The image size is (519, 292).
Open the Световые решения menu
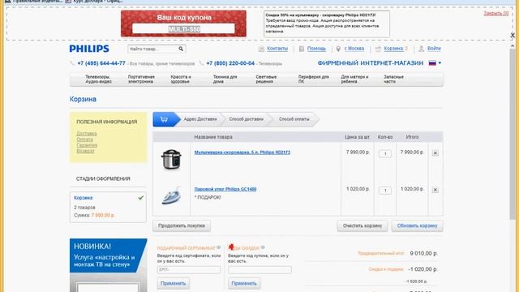click(x=266, y=79)
